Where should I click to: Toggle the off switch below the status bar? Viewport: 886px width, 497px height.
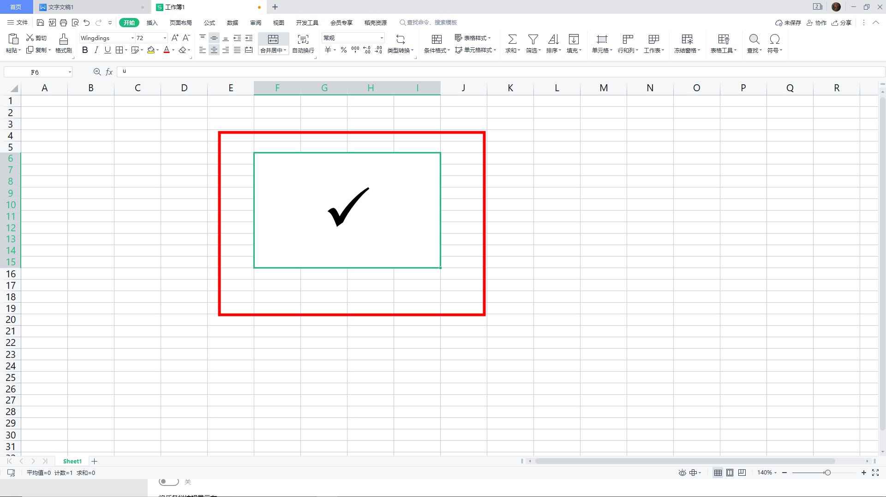[x=168, y=482]
